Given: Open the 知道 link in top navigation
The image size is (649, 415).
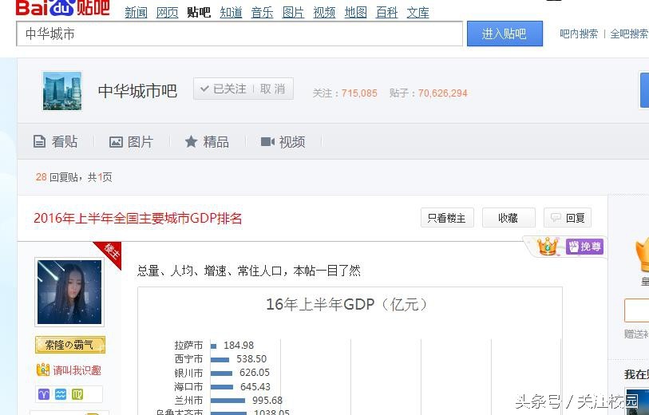Looking at the screenshot, I should coord(231,13).
